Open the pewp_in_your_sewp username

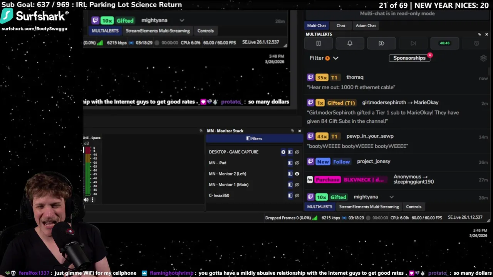click(x=370, y=136)
